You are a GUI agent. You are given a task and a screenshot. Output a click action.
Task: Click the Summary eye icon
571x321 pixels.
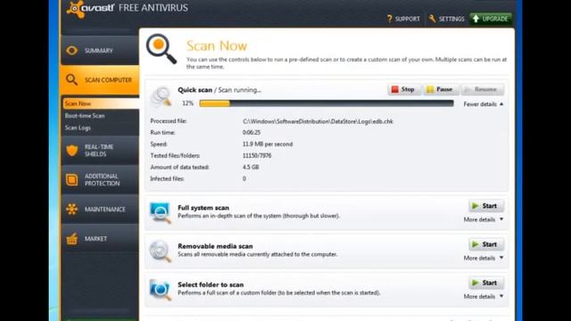(71, 51)
